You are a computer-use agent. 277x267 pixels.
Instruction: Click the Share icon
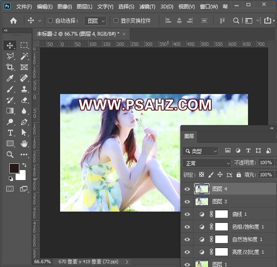tap(268, 21)
